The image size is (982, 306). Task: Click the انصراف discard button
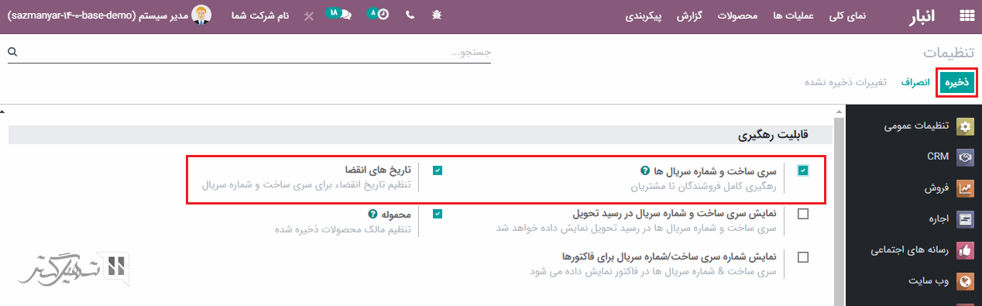point(915,82)
